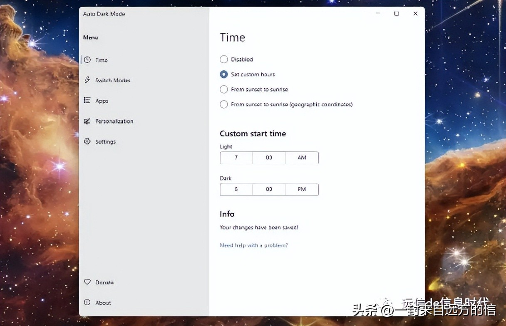
Task: Edit the Light start hour field showing 7
Action: (x=236, y=158)
